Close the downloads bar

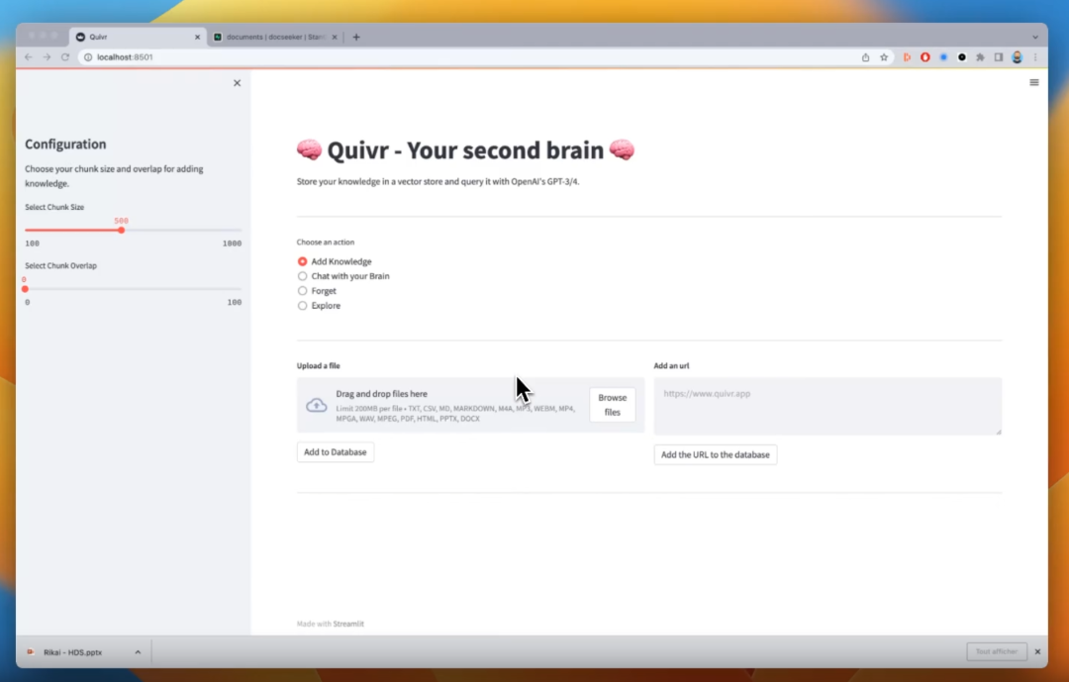point(1037,652)
